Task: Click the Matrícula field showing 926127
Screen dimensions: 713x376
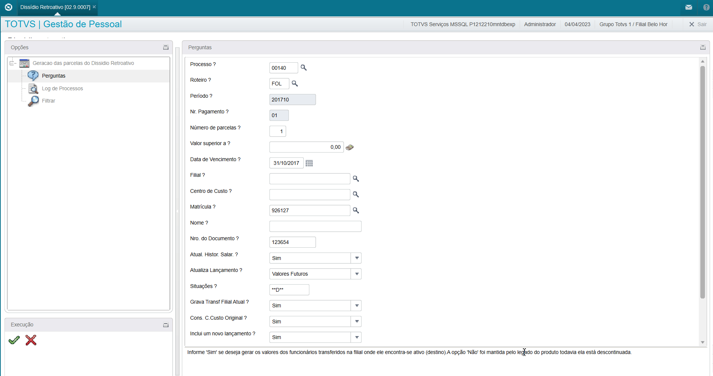Action: coord(310,210)
